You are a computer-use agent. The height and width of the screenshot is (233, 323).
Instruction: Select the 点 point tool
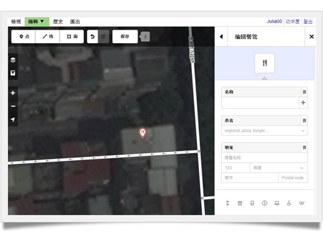[x=23, y=37]
